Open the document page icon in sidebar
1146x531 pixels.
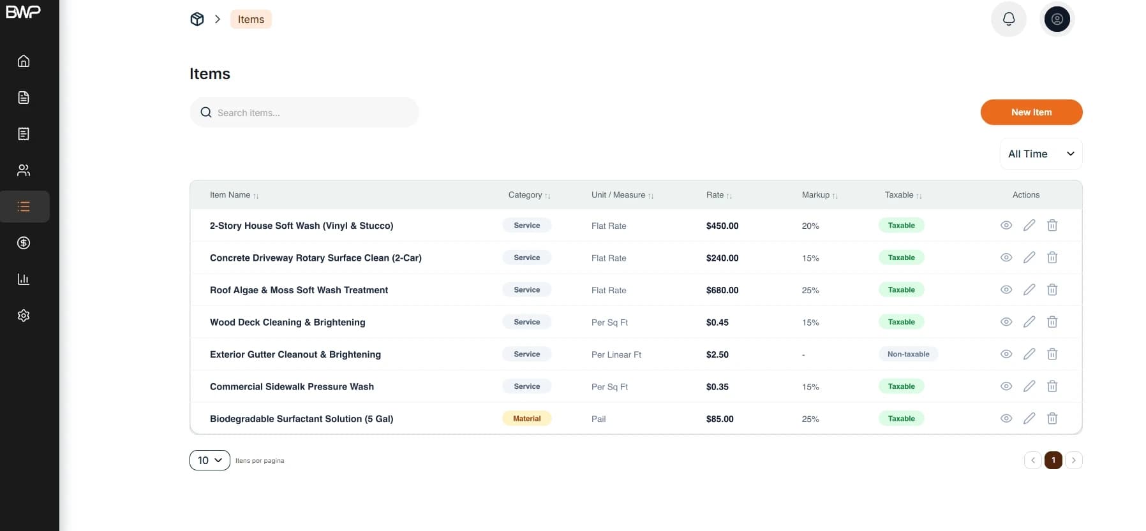(24, 98)
